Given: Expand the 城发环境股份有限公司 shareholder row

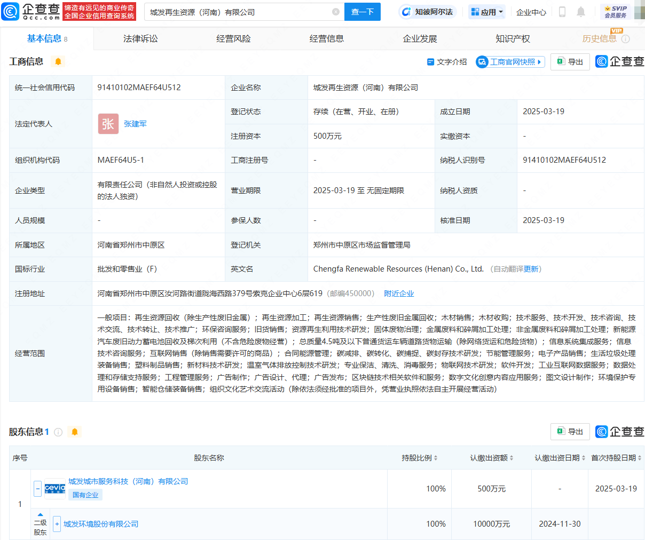Looking at the screenshot, I should (57, 524).
